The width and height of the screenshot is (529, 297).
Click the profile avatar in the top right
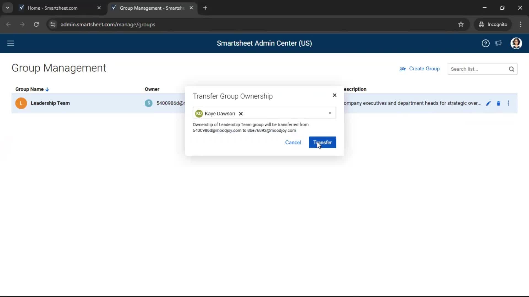pyautogui.click(x=516, y=43)
